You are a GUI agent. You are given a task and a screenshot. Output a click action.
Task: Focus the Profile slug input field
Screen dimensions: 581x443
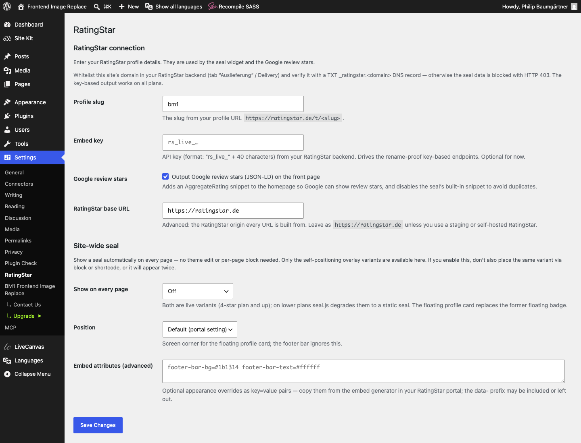tap(233, 104)
